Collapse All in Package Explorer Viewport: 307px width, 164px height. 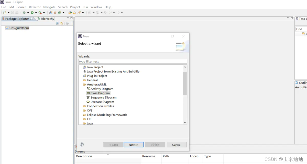[57, 23]
